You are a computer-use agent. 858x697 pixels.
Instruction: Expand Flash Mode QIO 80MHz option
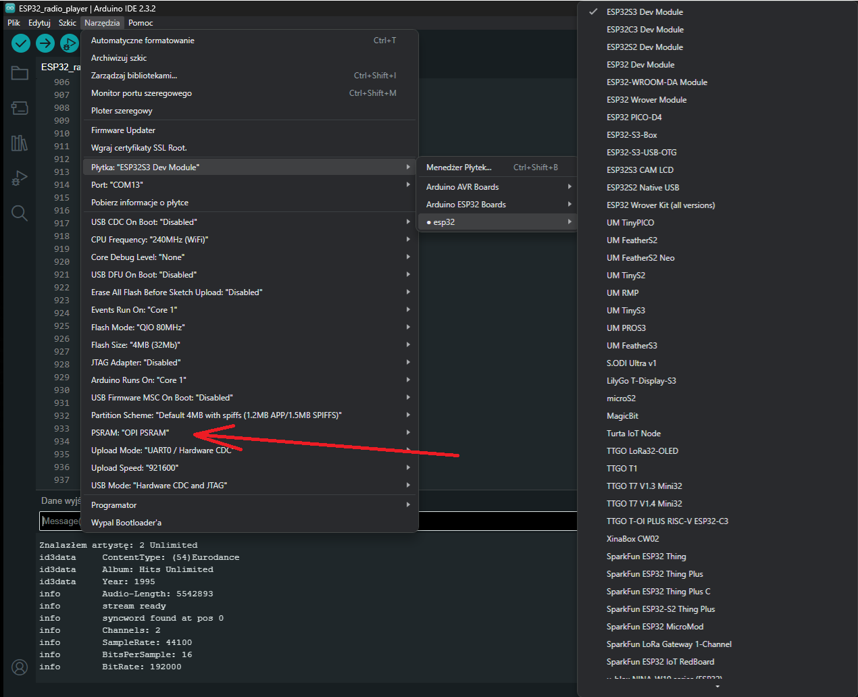pyautogui.click(x=249, y=328)
